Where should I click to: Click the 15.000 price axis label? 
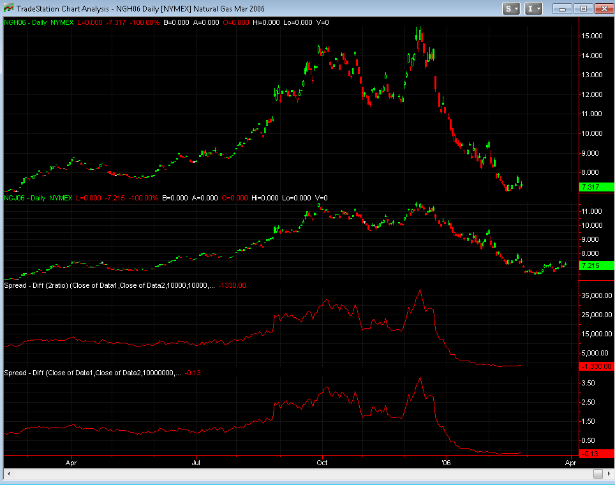(x=591, y=36)
